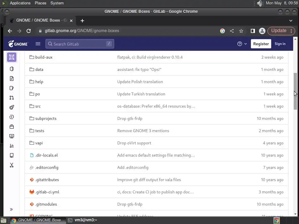
Task: Open the vapi folder
Action: pyautogui.click(x=39, y=143)
